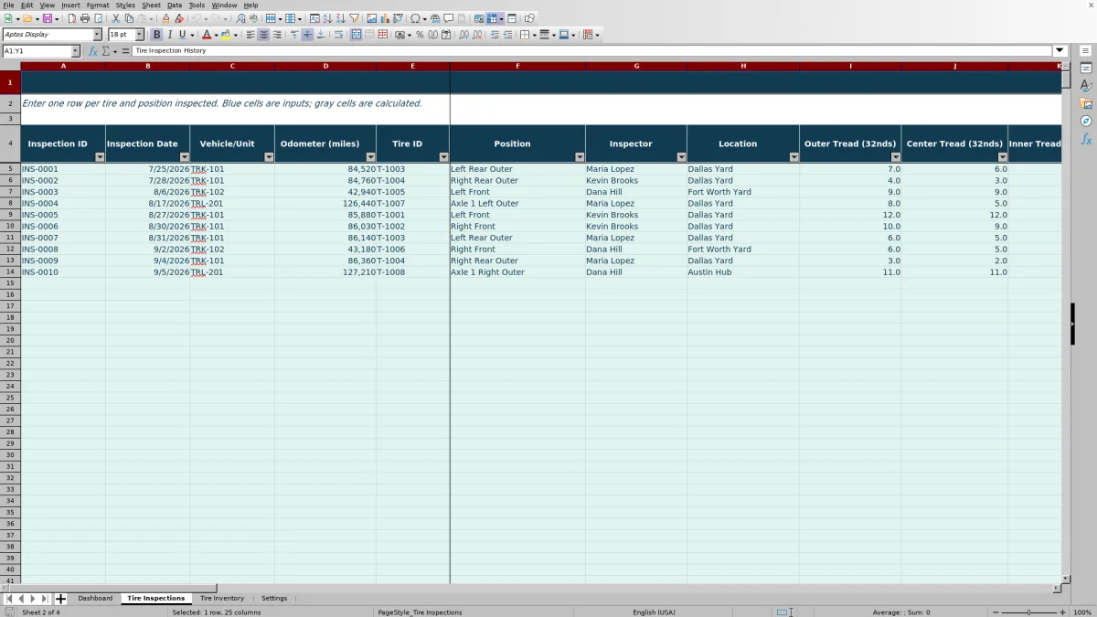Wrap text icon
Image resolution: width=1097 pixels, height=617 pixels.
pyautogui.click(x=338, y=35)
